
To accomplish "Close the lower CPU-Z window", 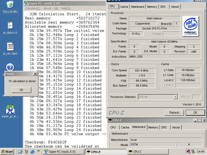I will [204, 120].
